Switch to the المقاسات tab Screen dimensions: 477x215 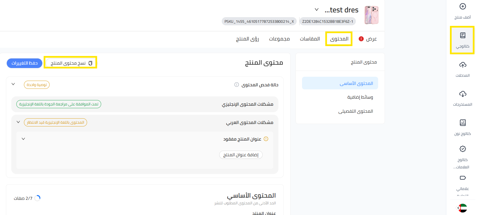point(310,39)
